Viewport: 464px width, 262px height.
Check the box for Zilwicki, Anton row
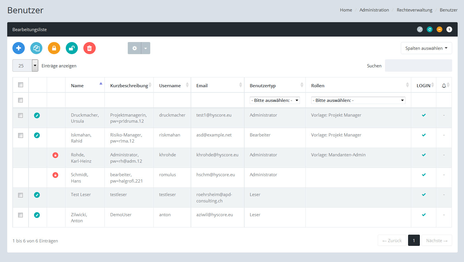click(x=20, y=215)
